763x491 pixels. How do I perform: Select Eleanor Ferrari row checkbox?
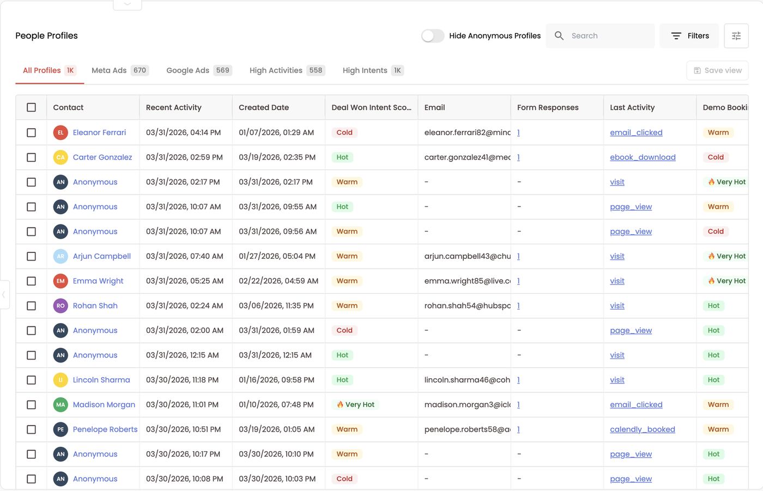(x=31, y=132)
